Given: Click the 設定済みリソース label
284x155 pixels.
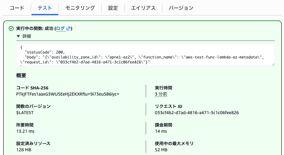Looking at the screenshot, I should click(x=33, y=144).
